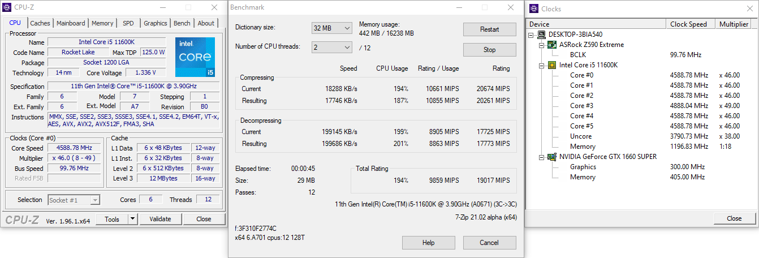Click the Decompressing Resulting 199686 KB/s value

(x=339, y=144)
